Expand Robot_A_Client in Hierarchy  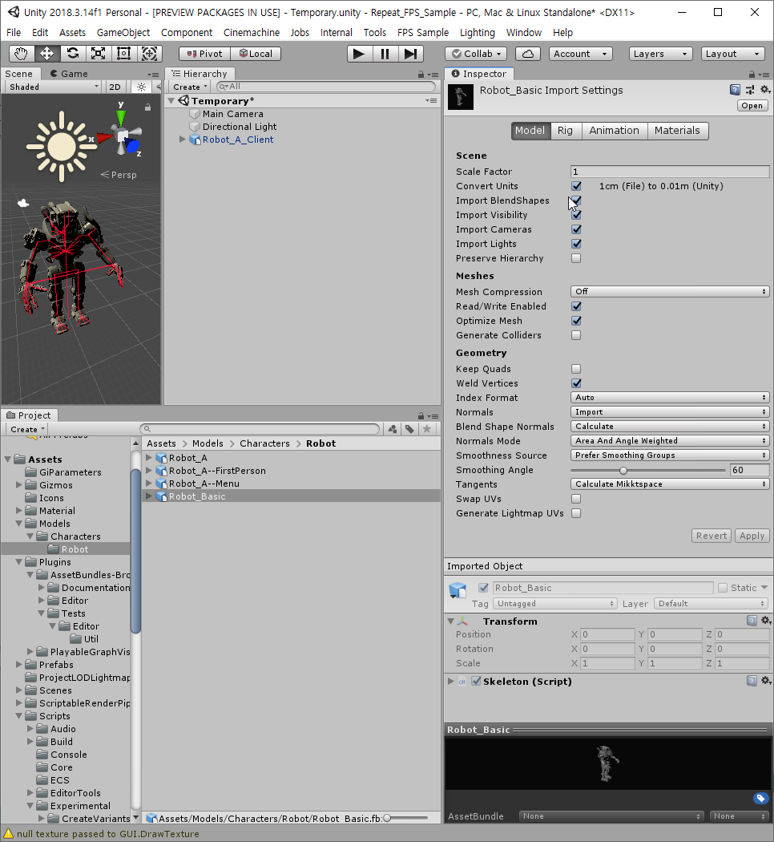point(183,140)
